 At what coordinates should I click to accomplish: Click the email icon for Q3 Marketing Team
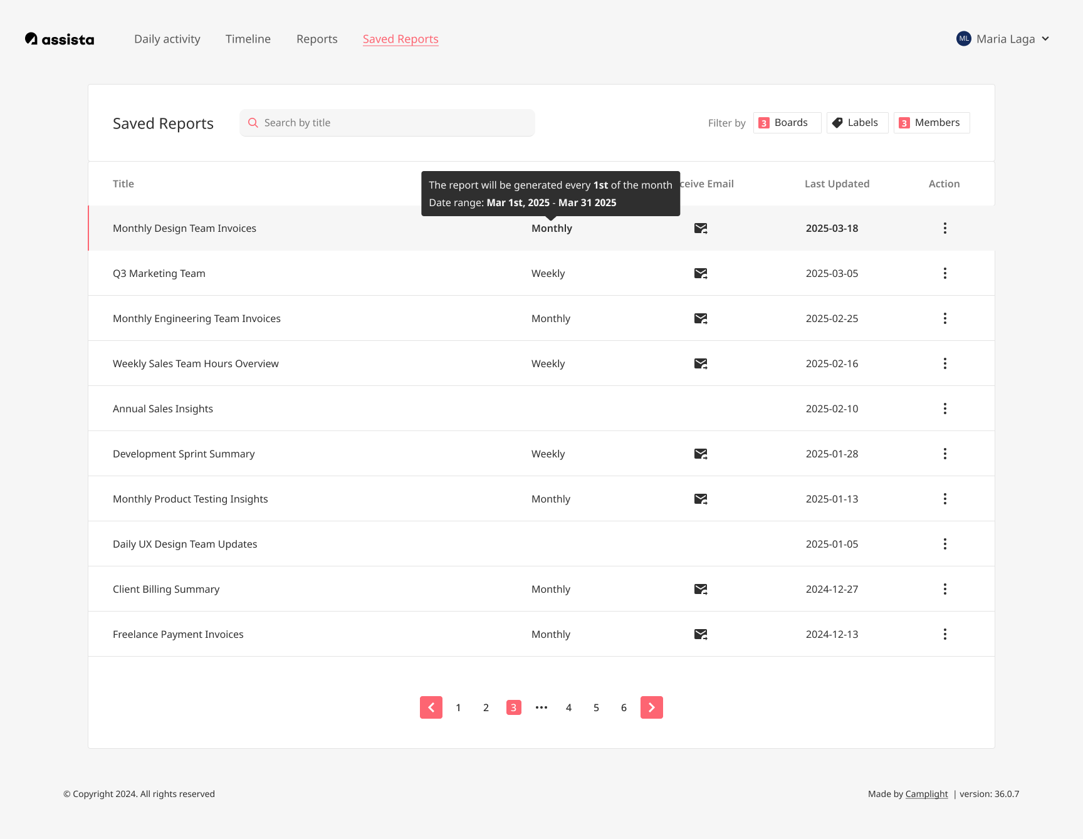coord(700,273)
